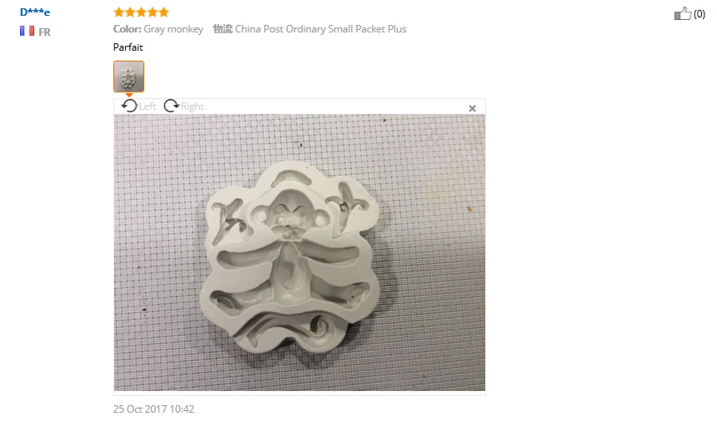Click the enlarged monkey mold photo
The width and height of the screenshot is (717, 421).
click(x=299, y=252)
